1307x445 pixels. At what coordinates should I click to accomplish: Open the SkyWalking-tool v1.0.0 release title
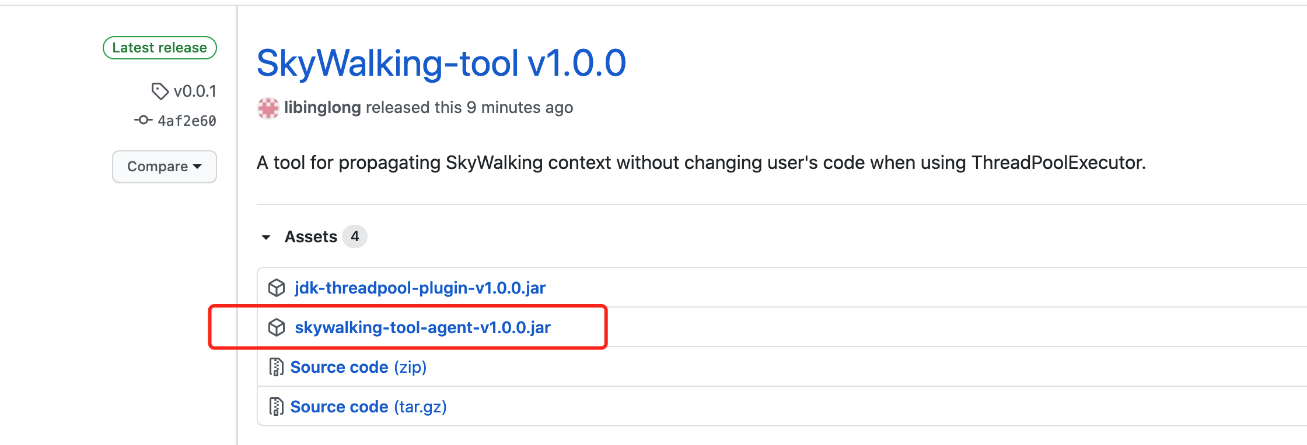coord(441,63)
